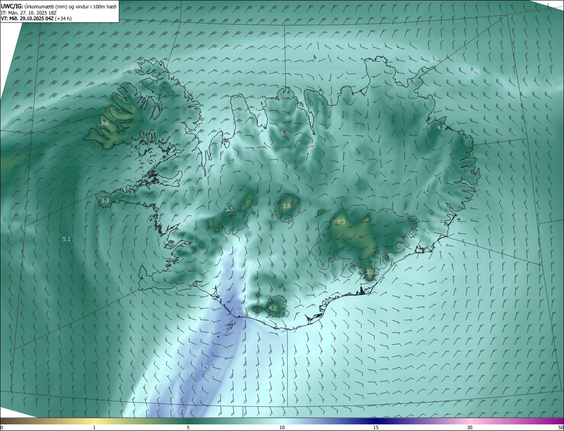Click the bold valid time '29.10.2025 04Z'
This screenshot has width=564, height=431.
click(x=36, y=19)
